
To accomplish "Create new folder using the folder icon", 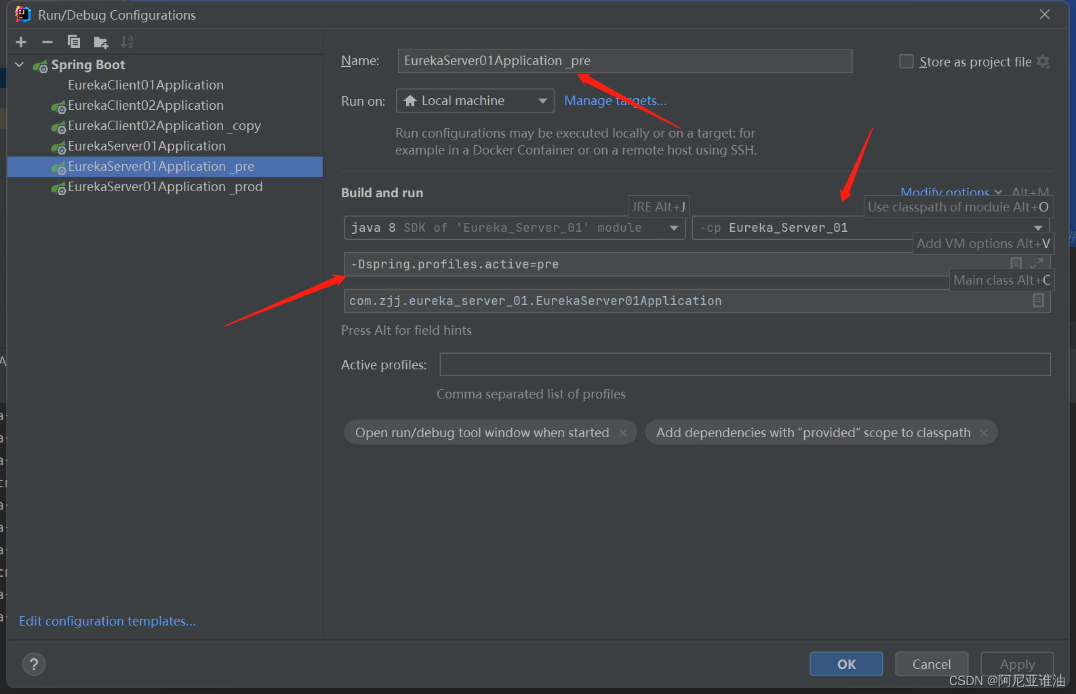I will (101, 43).
